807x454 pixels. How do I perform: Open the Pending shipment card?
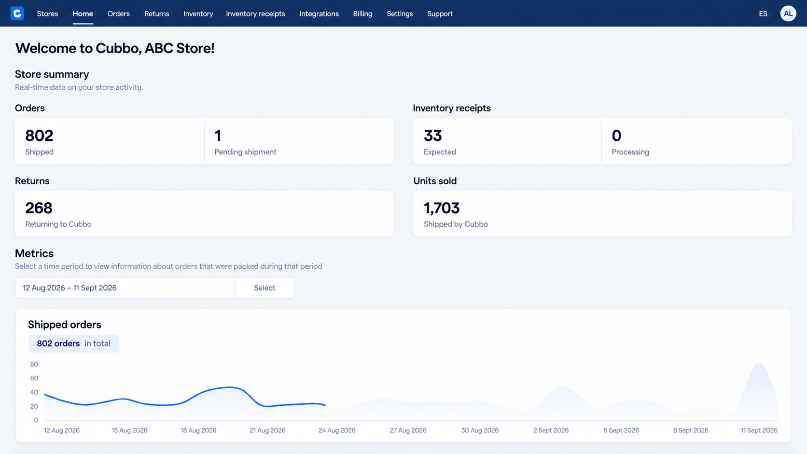coord(299,141)
